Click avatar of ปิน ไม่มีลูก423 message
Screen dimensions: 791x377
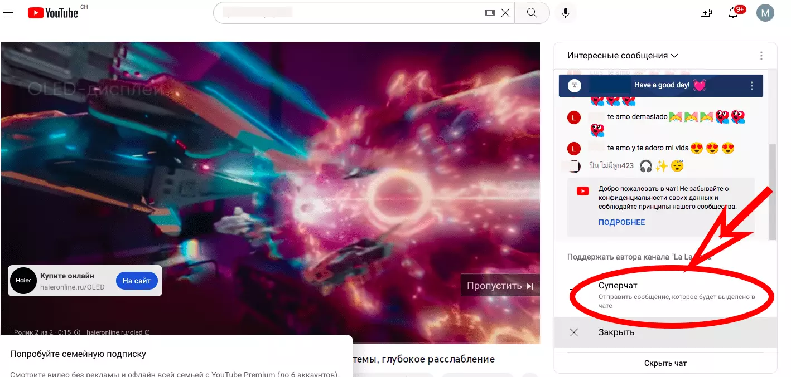tap(574, 165)
